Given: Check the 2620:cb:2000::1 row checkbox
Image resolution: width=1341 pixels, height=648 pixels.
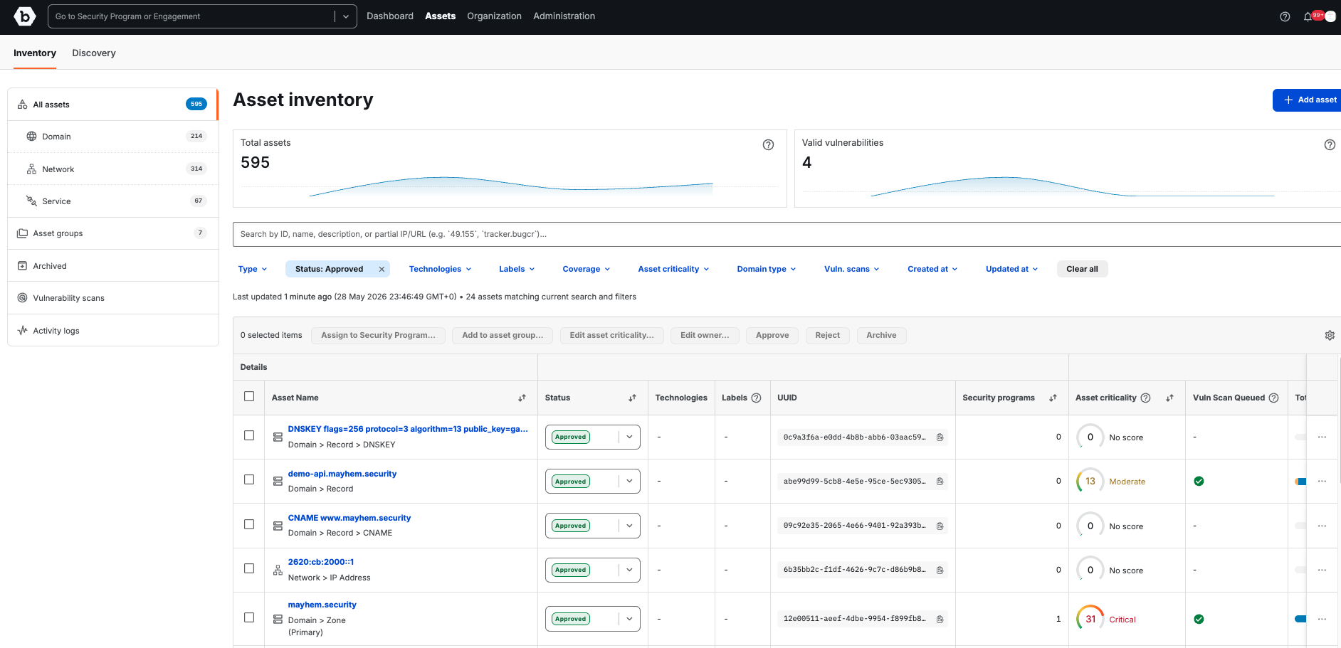Looking at the screenshot, I should click(249, 568).
